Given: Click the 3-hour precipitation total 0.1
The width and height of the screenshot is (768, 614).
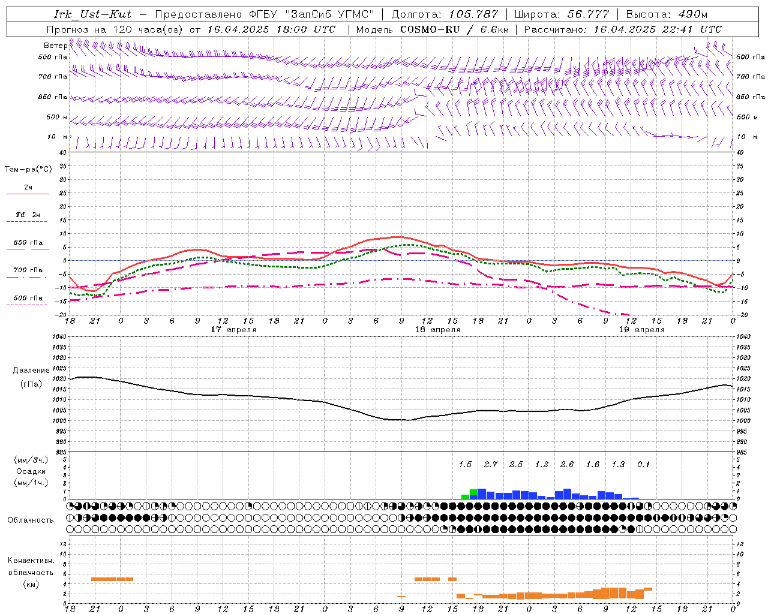Looking at the screenshot, I should point(643,464).
